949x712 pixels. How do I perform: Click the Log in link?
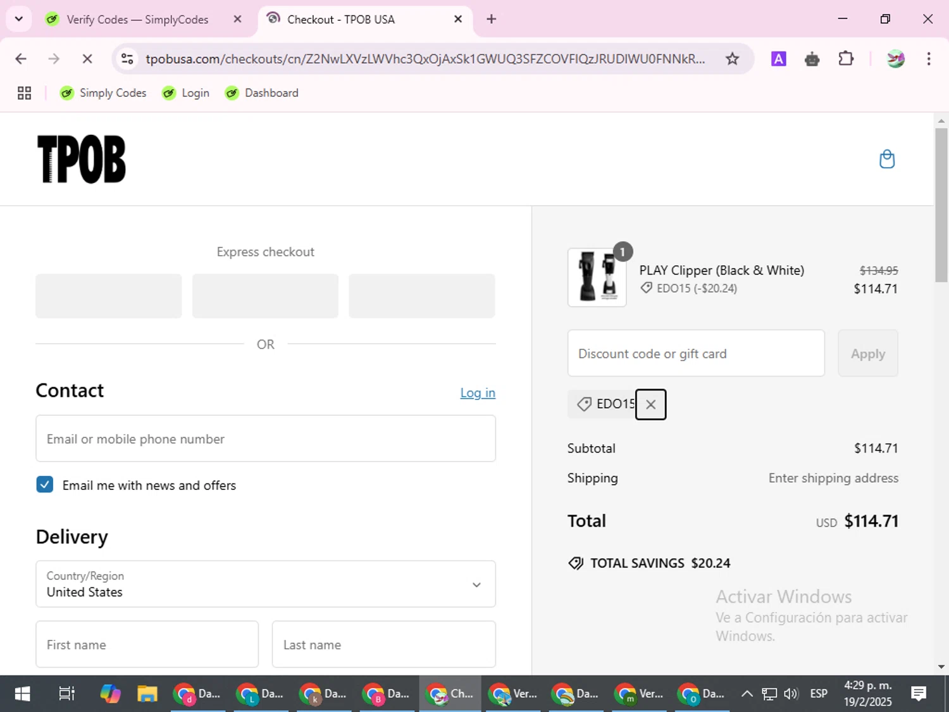tap(478, 393)
